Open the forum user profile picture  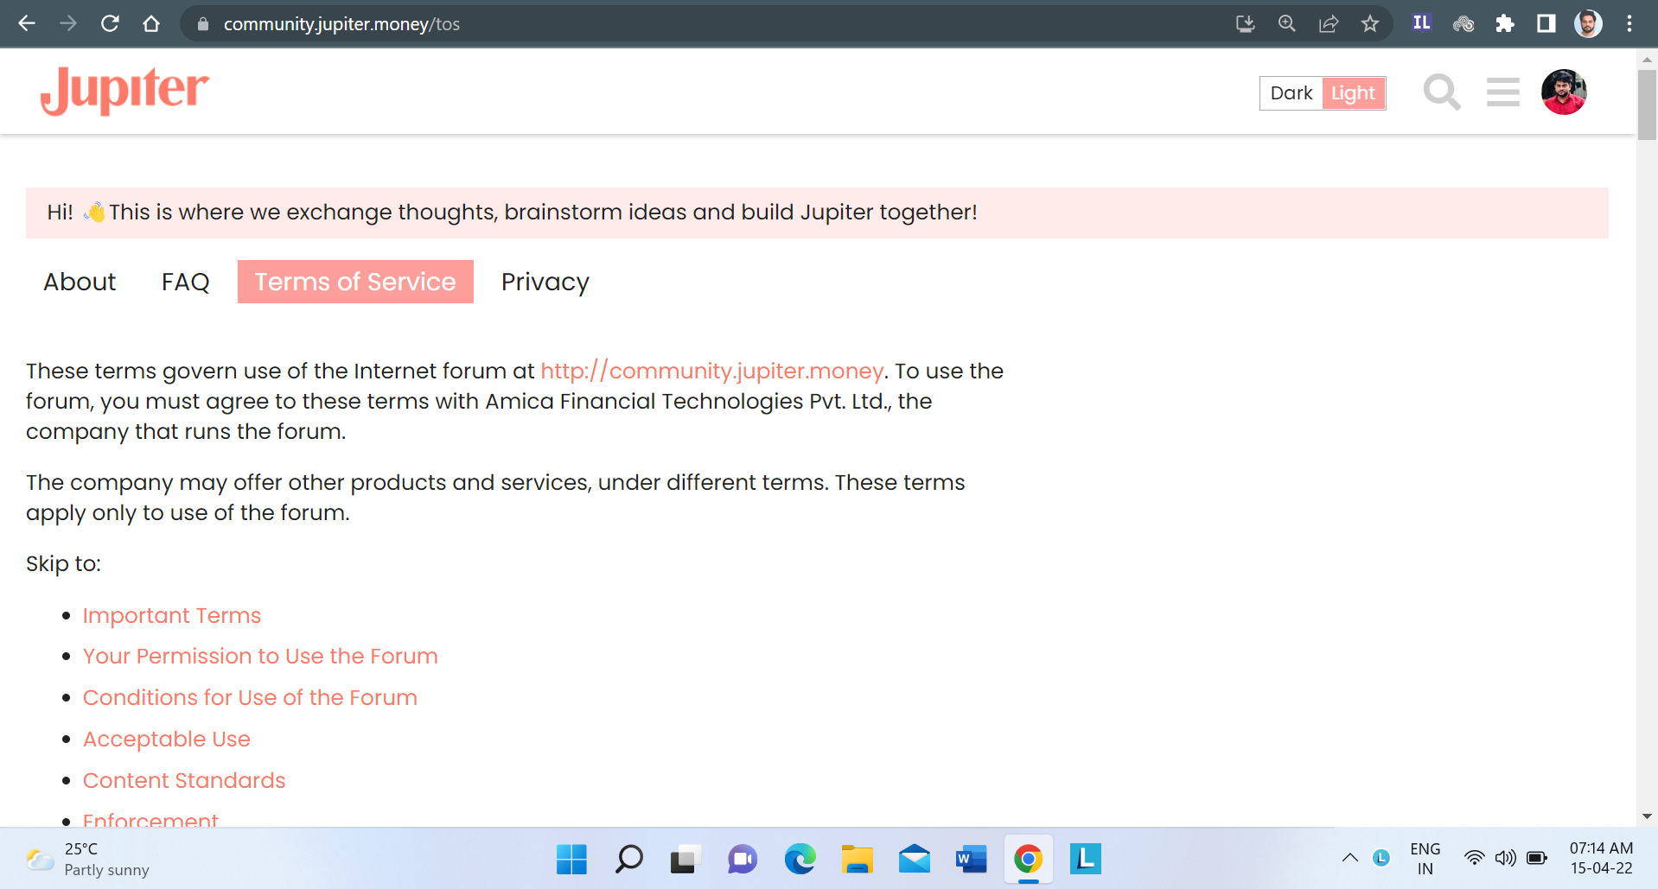point(1564,92)
